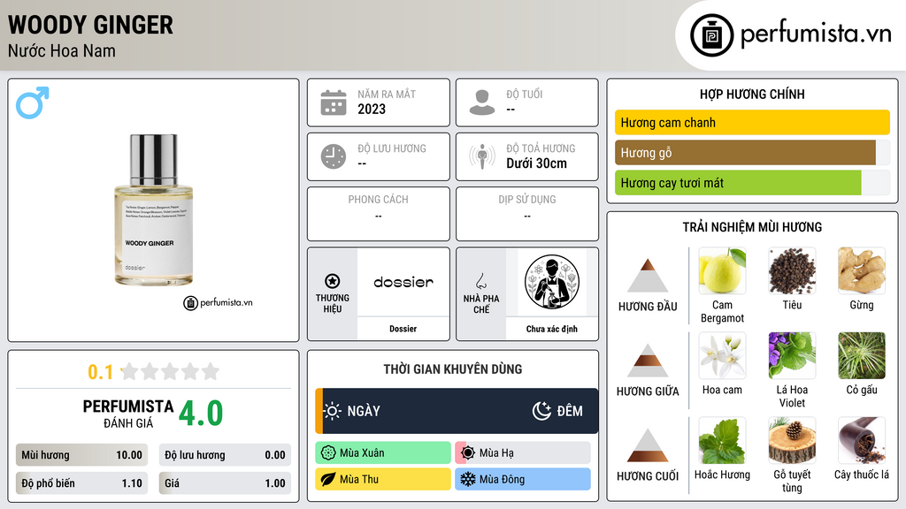Click the perfumista.vn bottle logo icon
Viewport: 906px width, 509px height.
(711, 35)
